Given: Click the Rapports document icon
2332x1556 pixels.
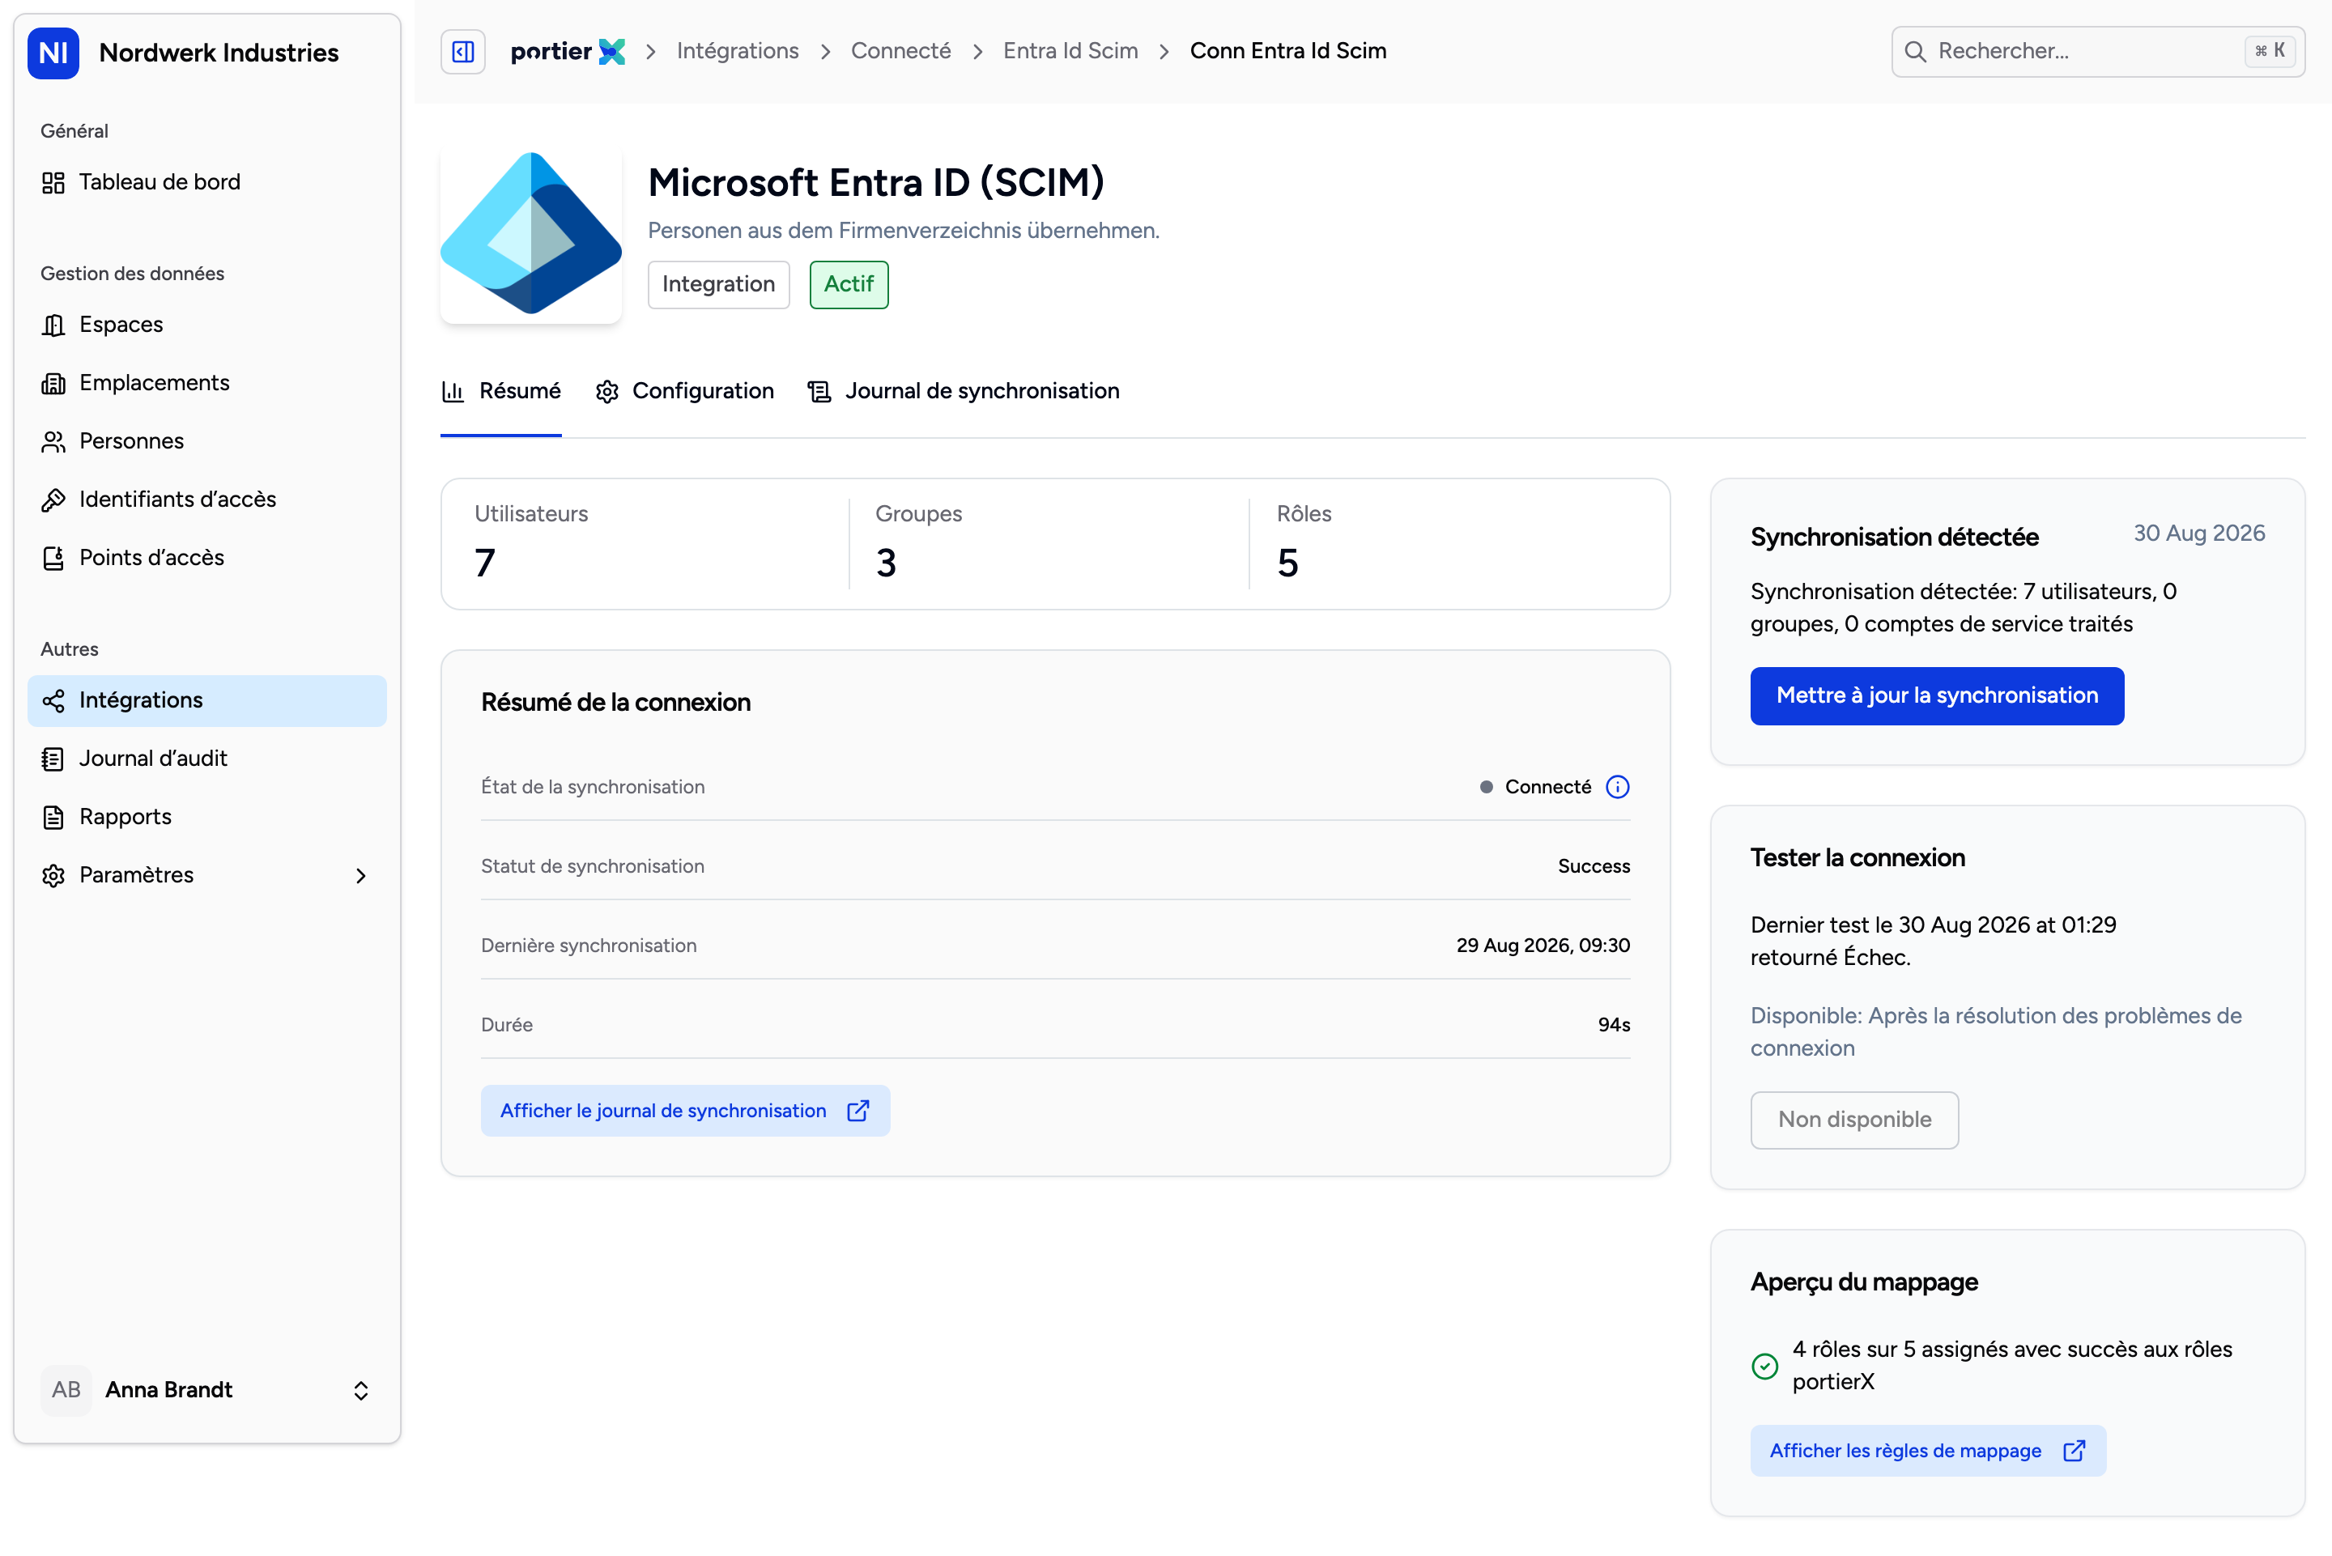Looking at the screenshot, I should click(53, 818).
